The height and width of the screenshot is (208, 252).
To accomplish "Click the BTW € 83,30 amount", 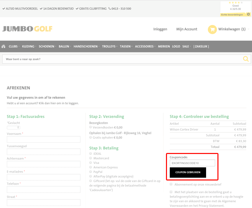I will pos(241,141).
